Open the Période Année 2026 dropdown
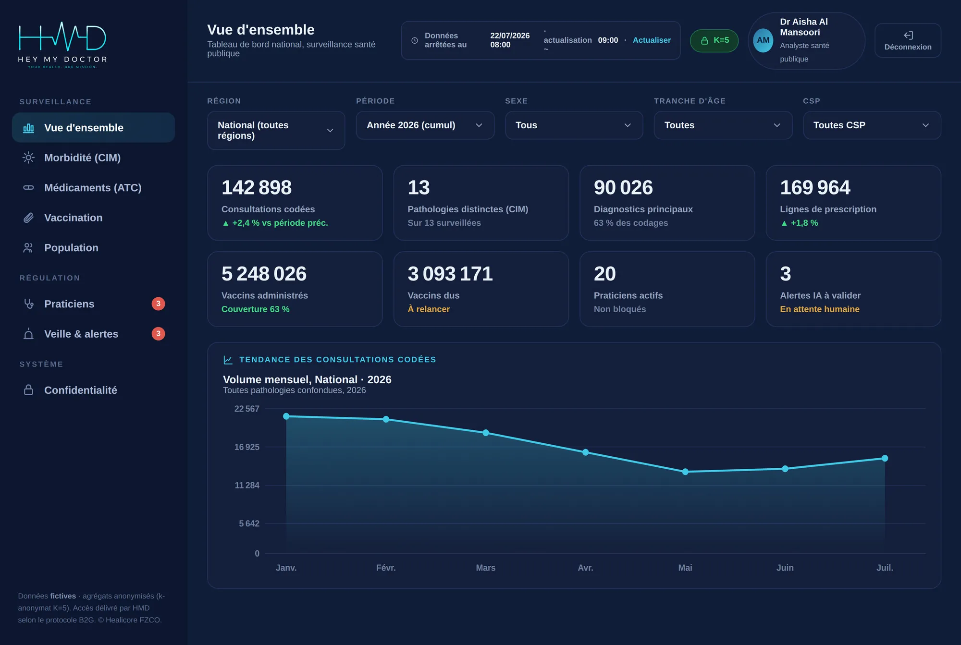This screenshot has height=645, width=961. click(x=425, y=125)
